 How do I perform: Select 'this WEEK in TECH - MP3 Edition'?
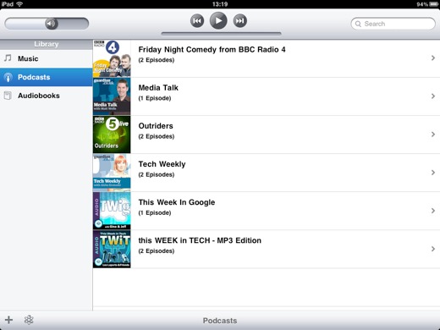pos(200,240)
